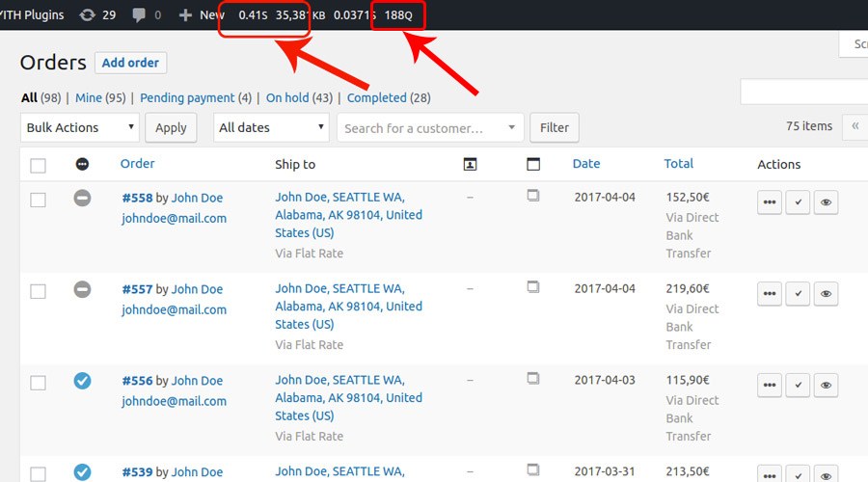
Task: Open shipping address for order #558
Action: tap(349, 215)
